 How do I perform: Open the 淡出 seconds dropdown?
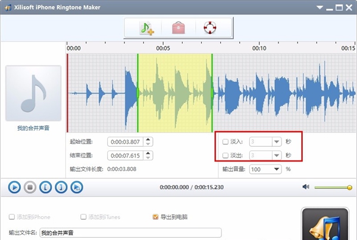pos(277,156)
